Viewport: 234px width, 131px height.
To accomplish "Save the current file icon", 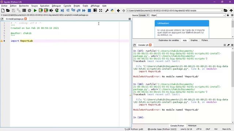I will click(14, 11).
